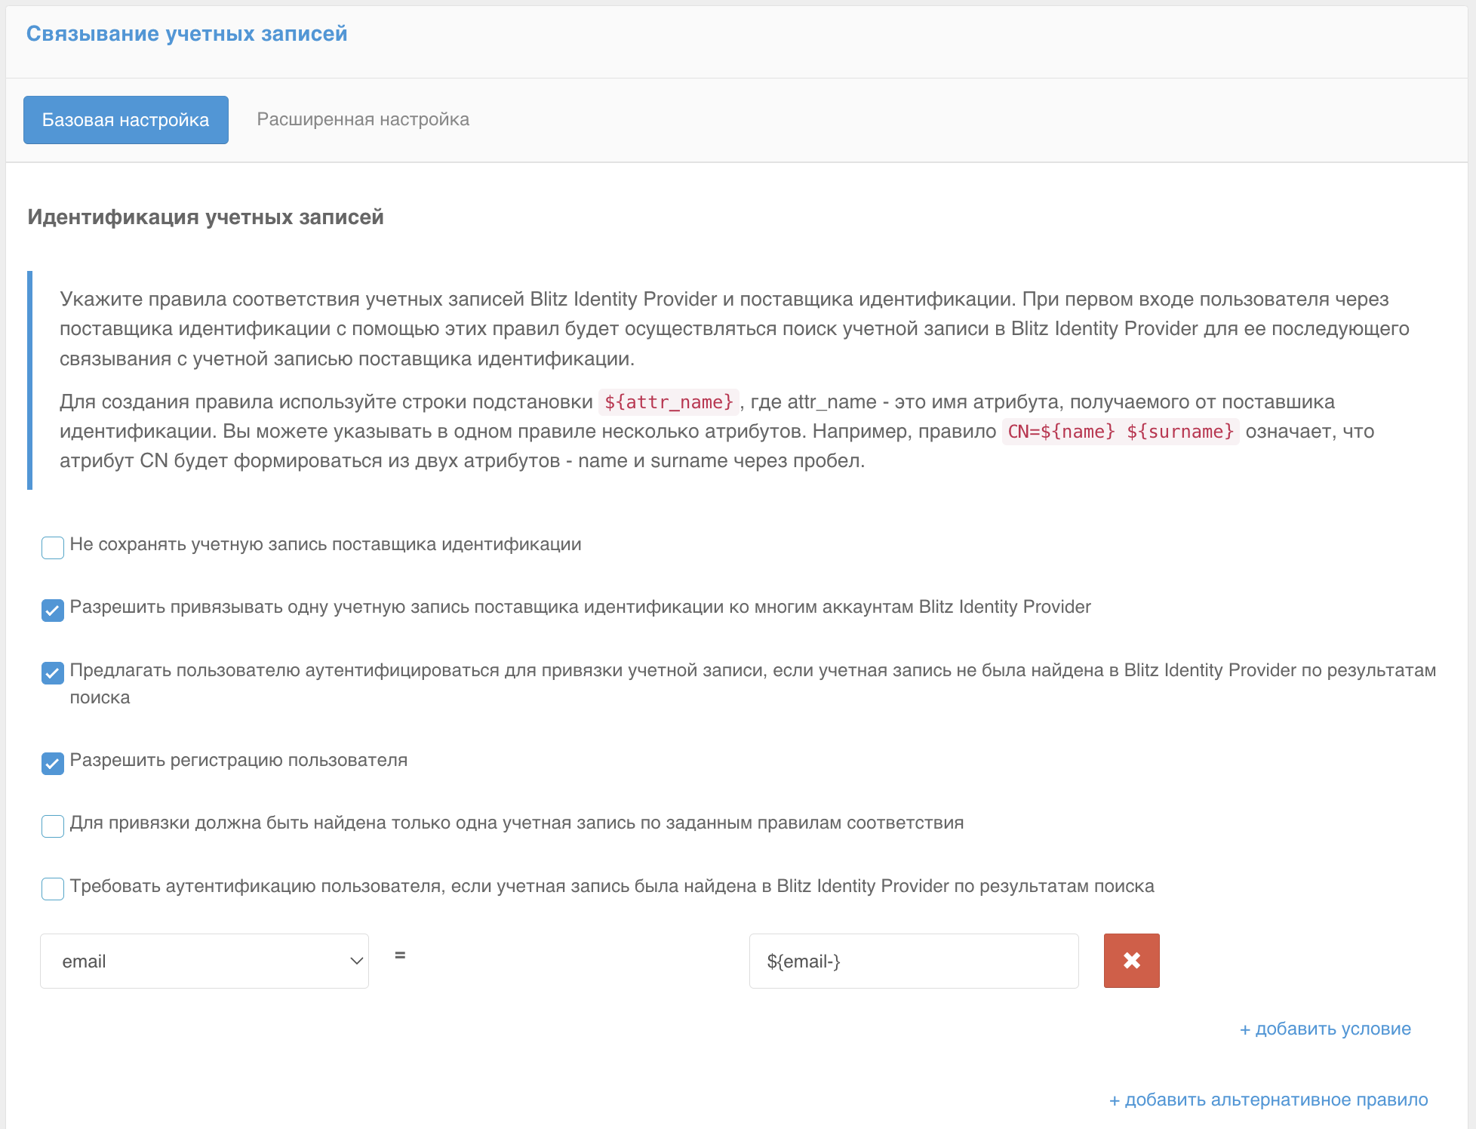Click the chevron arrow of email select
The height and width of the screenshot is (1129, 1476).
[x=356, y=961]
